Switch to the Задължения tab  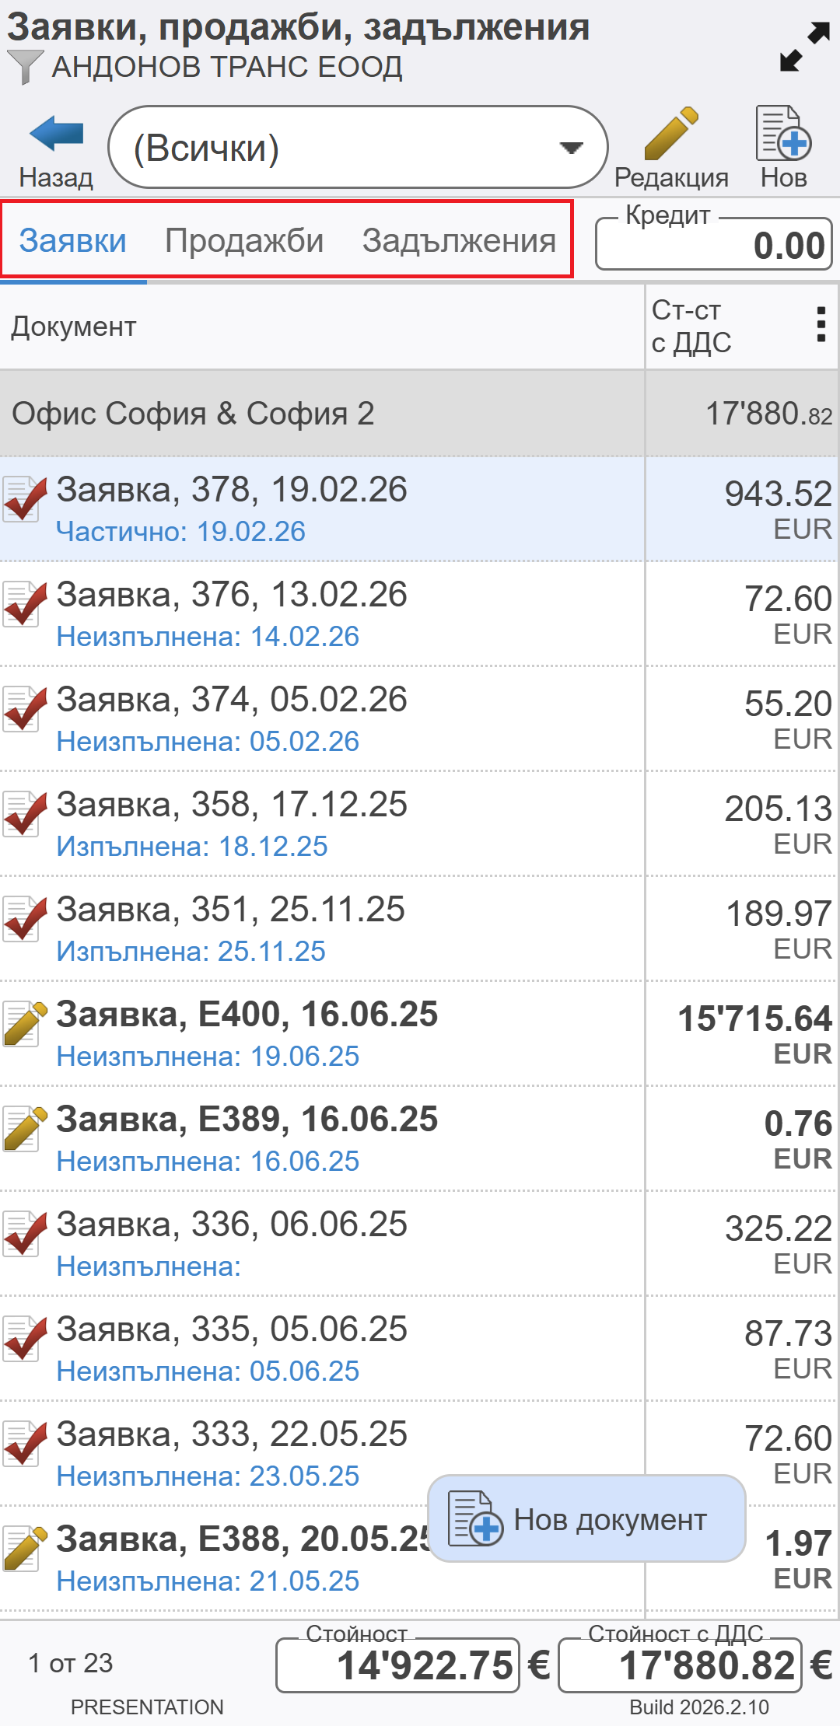point(459,241)
